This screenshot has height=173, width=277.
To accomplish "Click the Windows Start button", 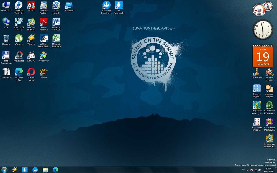I will pyautogui.click(x=4, y=170).
